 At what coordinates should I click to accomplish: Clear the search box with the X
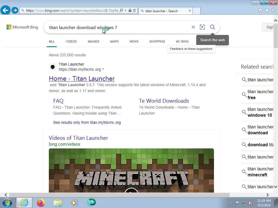193,27
